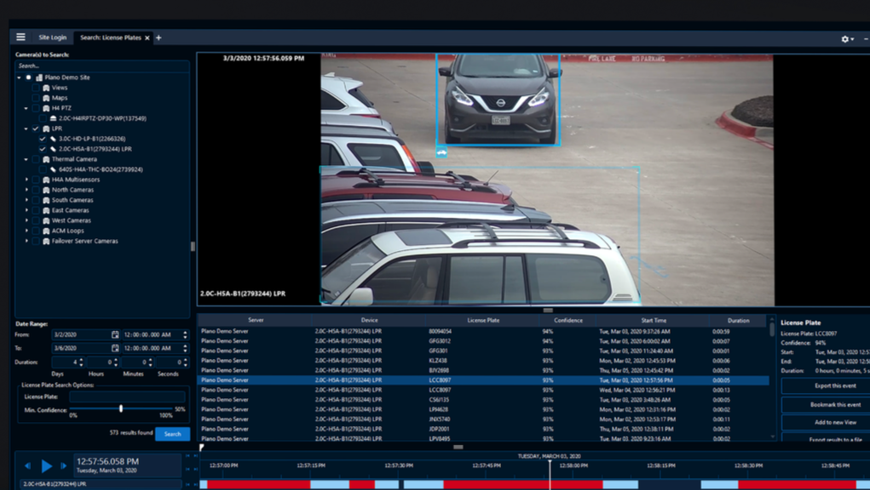870x490 pixels.
Task: Click the timeline playhead marker
Action: point(550,474)
